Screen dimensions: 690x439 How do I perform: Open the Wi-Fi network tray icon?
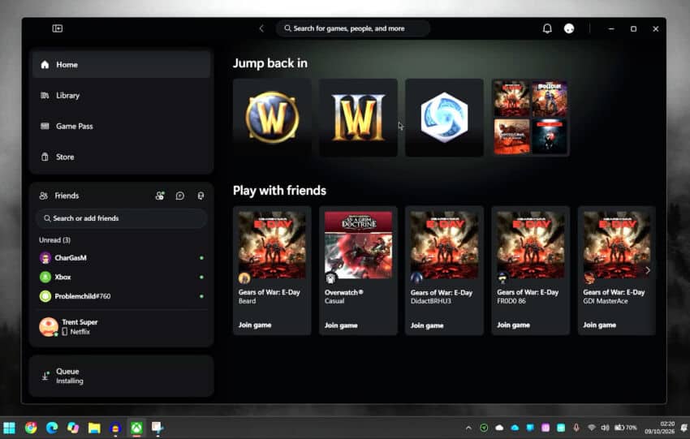point(592,428)
